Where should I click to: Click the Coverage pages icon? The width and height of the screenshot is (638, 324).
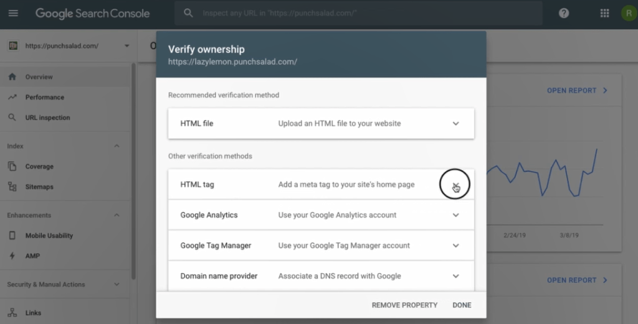pyautogui.click(x=12, y=166)
